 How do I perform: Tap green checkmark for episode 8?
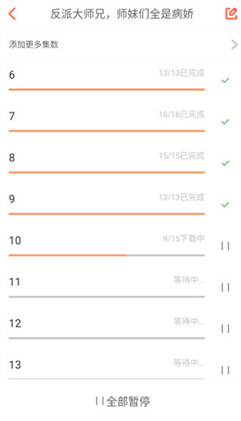(x=225, y=163)
